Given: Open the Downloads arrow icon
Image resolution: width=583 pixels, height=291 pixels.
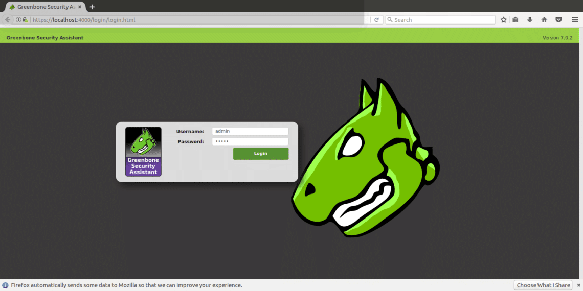Looking at the screenshot, I should click(530, 20).
